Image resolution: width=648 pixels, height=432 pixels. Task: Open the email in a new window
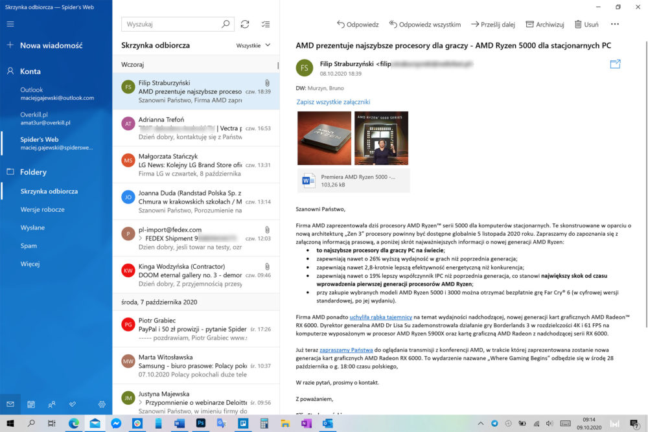coord(615,64)
